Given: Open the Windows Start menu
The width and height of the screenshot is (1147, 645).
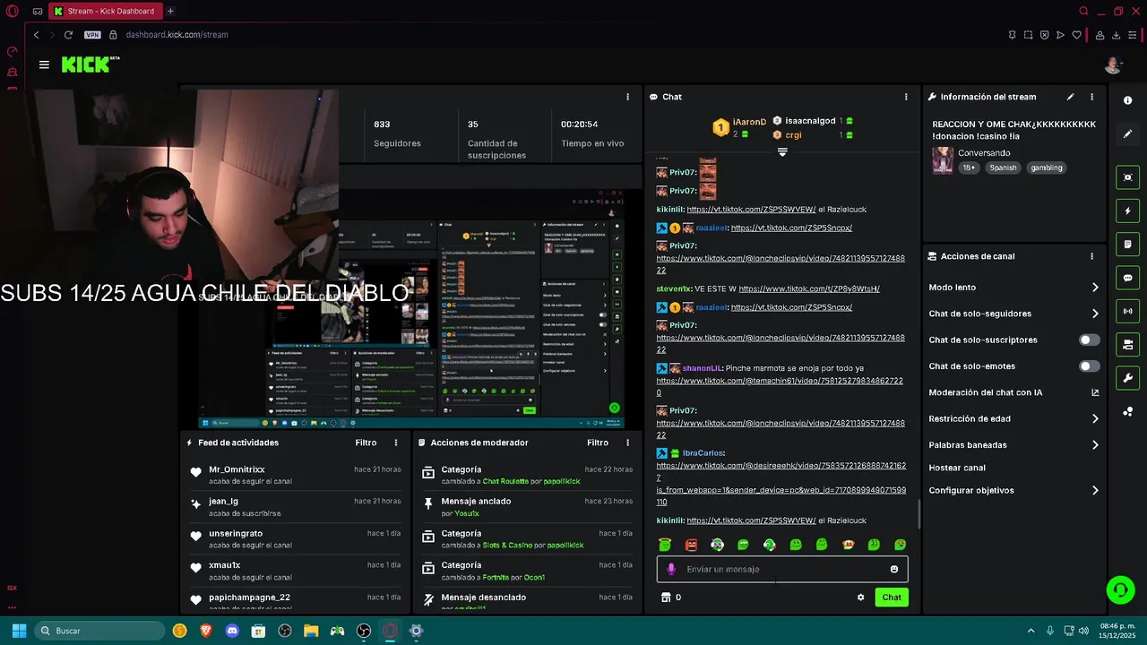Looking at the screenshot, I should pos(19,631).
